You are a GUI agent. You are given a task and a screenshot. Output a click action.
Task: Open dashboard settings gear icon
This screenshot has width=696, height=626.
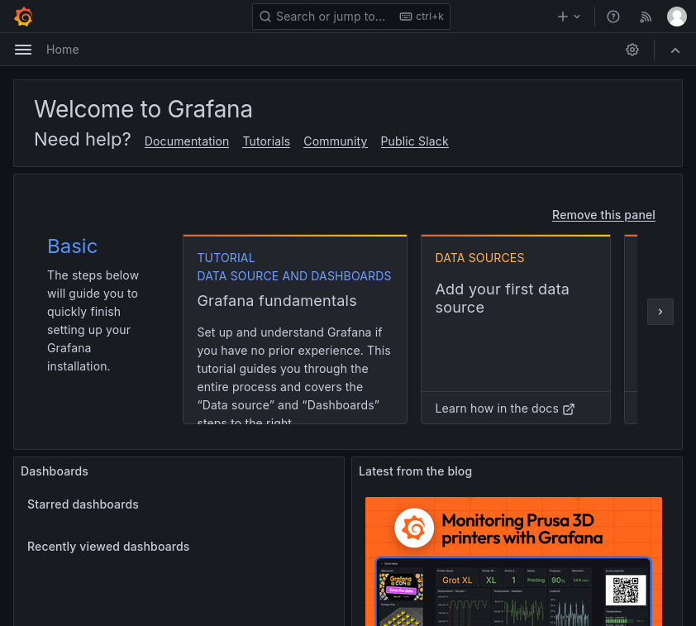coord(632,50)
